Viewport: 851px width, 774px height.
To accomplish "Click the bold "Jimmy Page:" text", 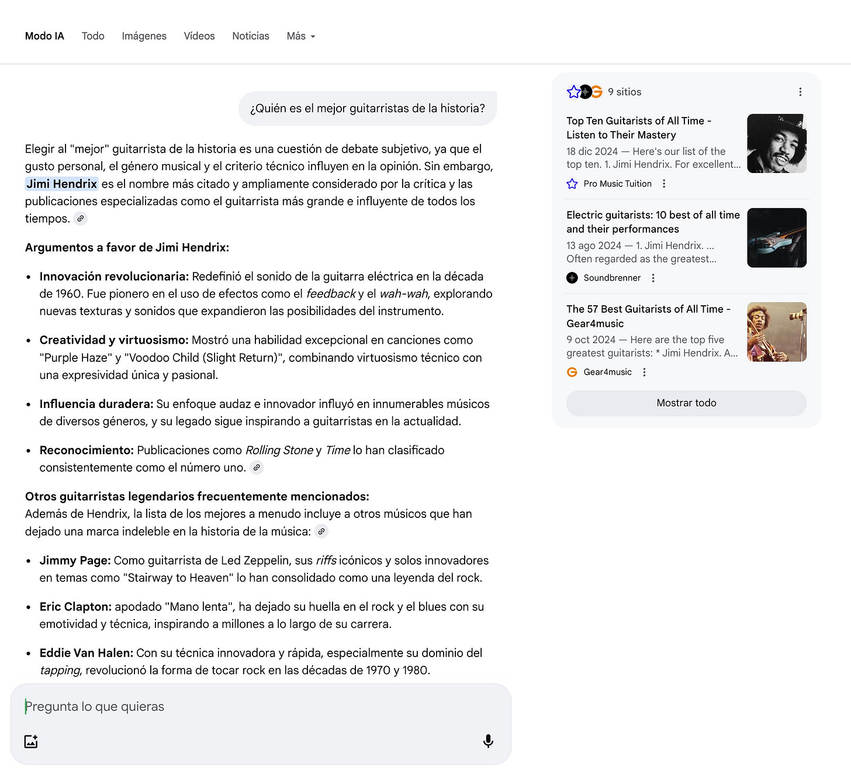I will pos(75,560).
